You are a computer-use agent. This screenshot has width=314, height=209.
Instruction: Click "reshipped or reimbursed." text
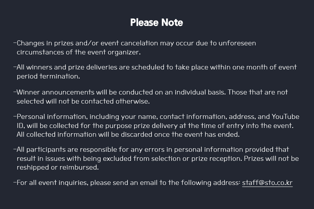58,167
